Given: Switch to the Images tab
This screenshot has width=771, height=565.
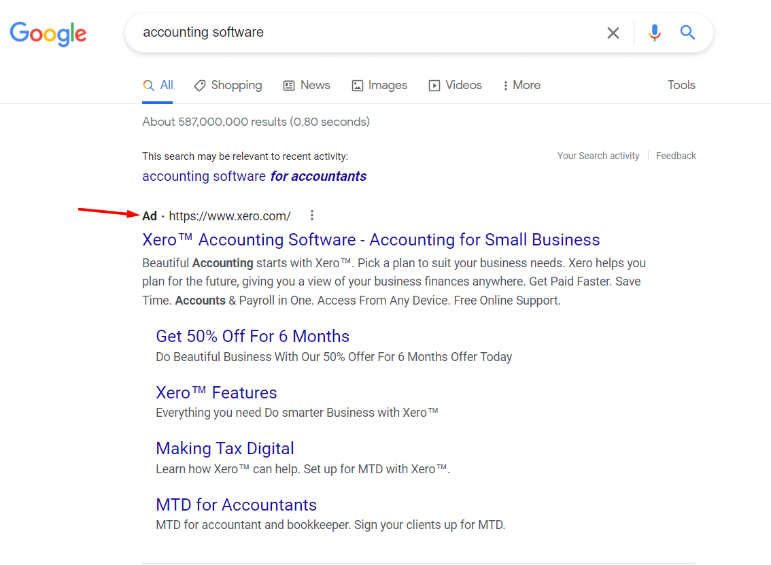Looking at the screenshot, I should point(379,86).
